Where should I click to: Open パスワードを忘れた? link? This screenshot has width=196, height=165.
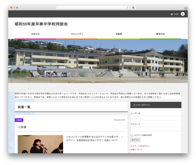coord(140,146)
